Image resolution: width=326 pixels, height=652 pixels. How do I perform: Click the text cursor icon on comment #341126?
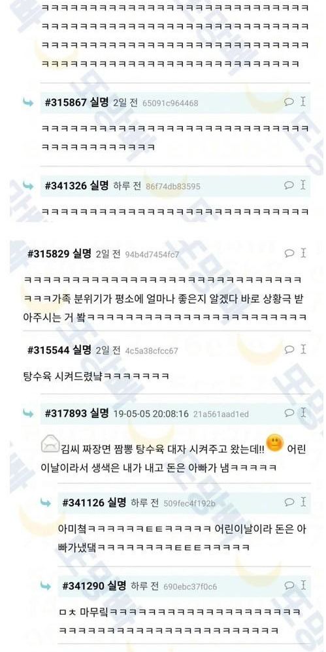point(303,502)
